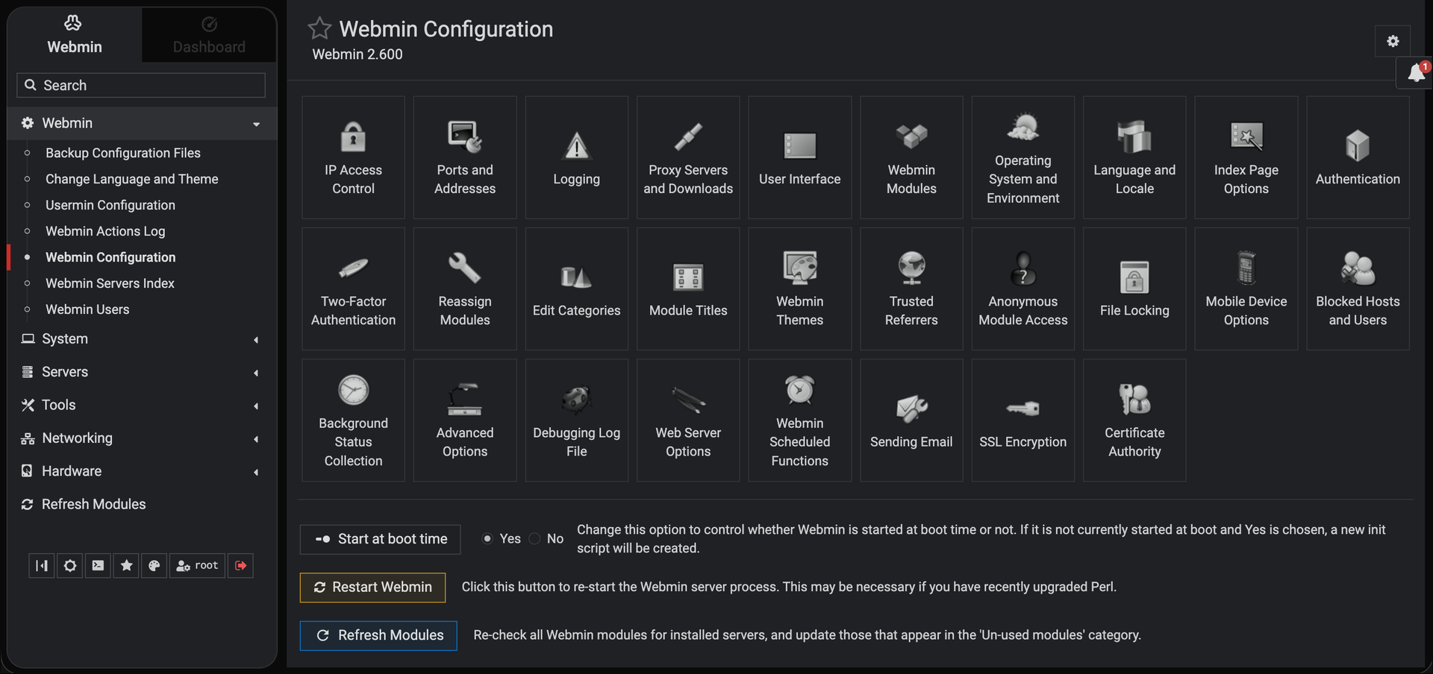Image resolution: width=1433 pixels, height=674 pixels.
Task: Select No for start at boot
Action: (x=534, y=538)
